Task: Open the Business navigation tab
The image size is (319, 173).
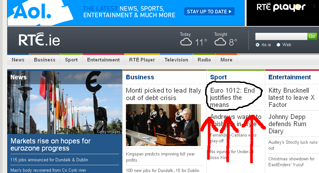Action: click(44, 60)
